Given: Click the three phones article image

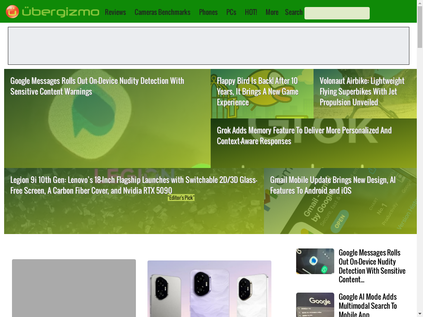Looking at the screenshot, I should click(x=209, y=289).
